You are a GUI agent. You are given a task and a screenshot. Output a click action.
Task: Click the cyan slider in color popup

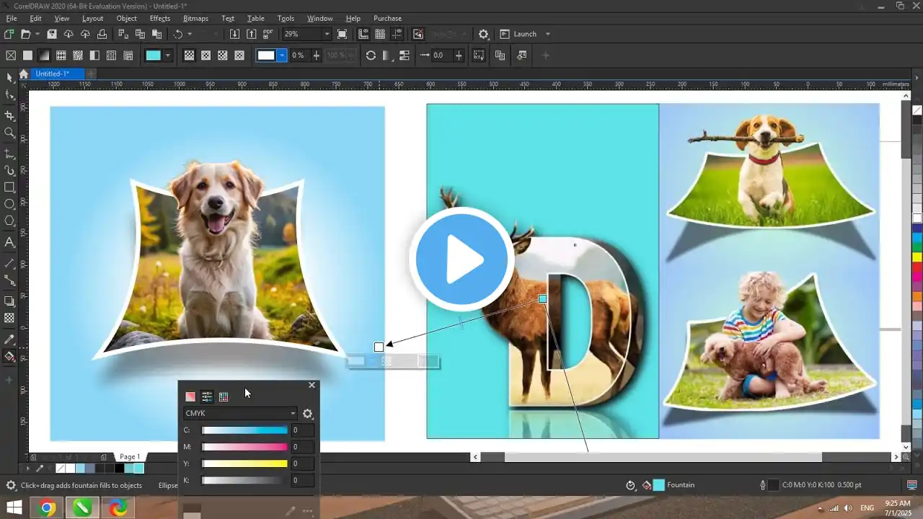[x=244, y=430]
